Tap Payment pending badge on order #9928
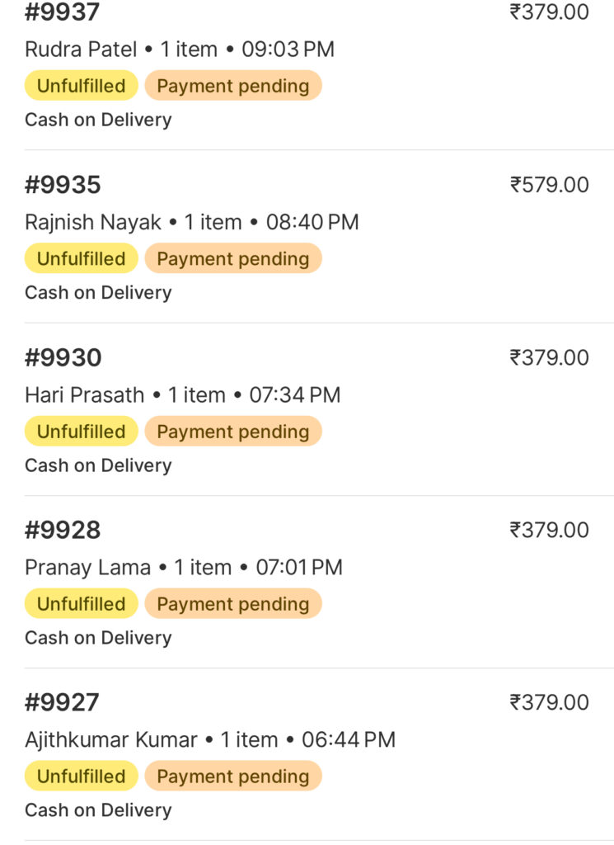The image size is (614, 845). (x=232, y=603)
